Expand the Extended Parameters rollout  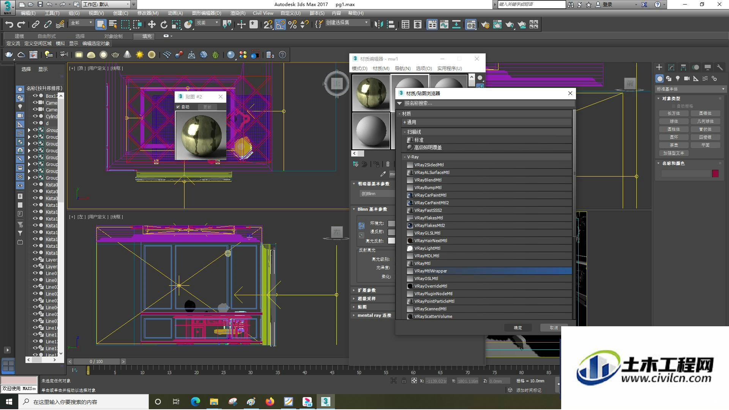pyautogui.click(x=366, y=290)
